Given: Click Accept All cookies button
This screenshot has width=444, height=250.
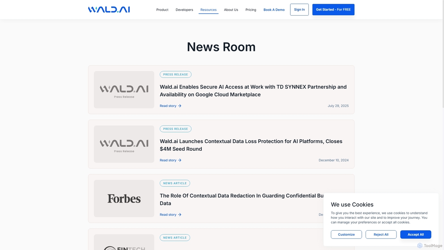Looking at the screenshot, I should click(x=416, y=234).
